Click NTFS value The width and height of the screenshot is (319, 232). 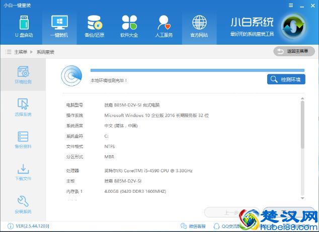[110, 147]
